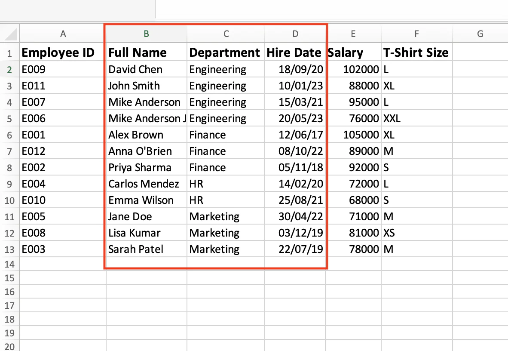Select column A header
The height and width of the screenshot is (351, 508).
click(63, 34)
